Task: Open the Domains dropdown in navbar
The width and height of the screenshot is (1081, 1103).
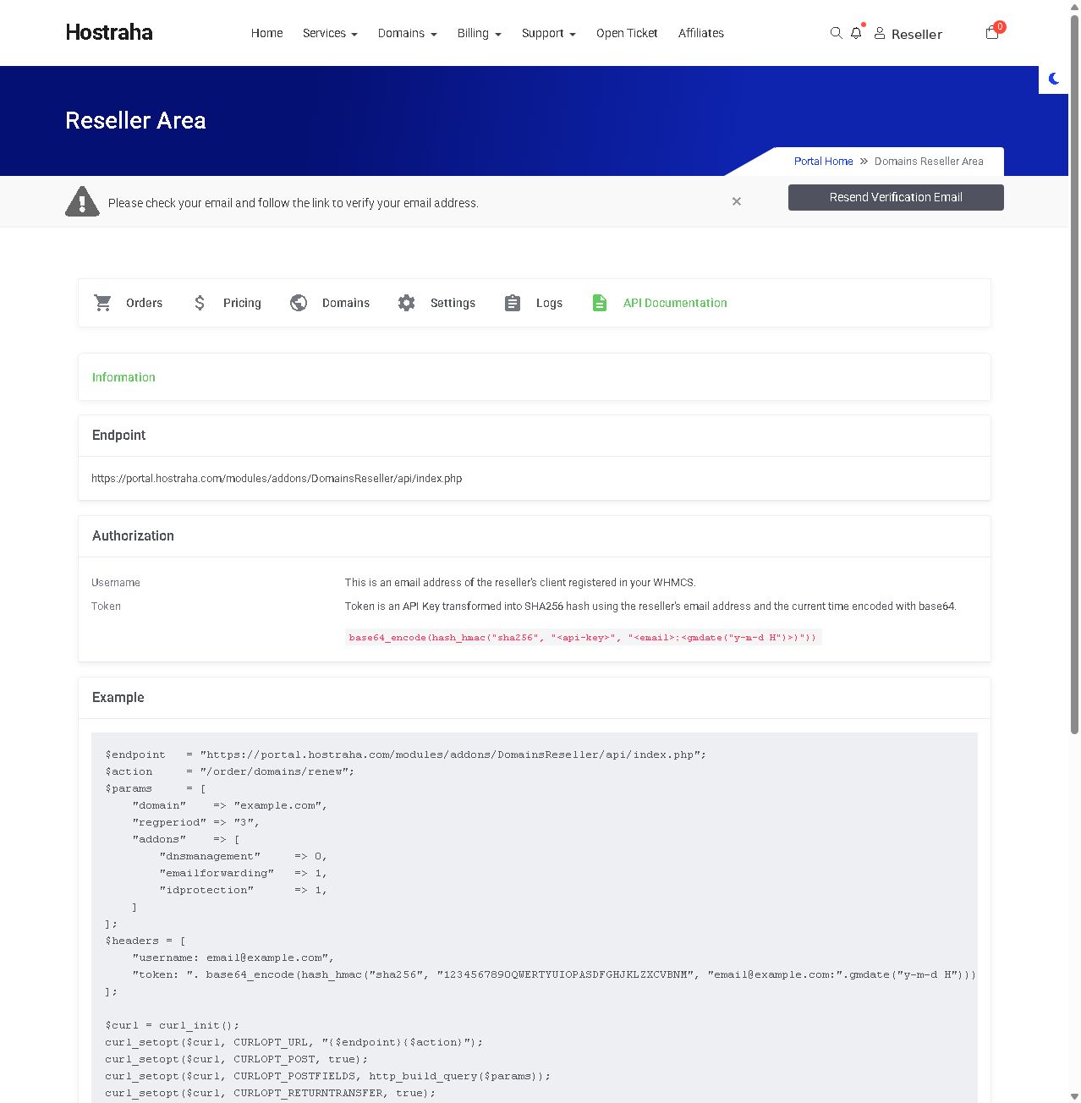Action: (x=408, y=33)
